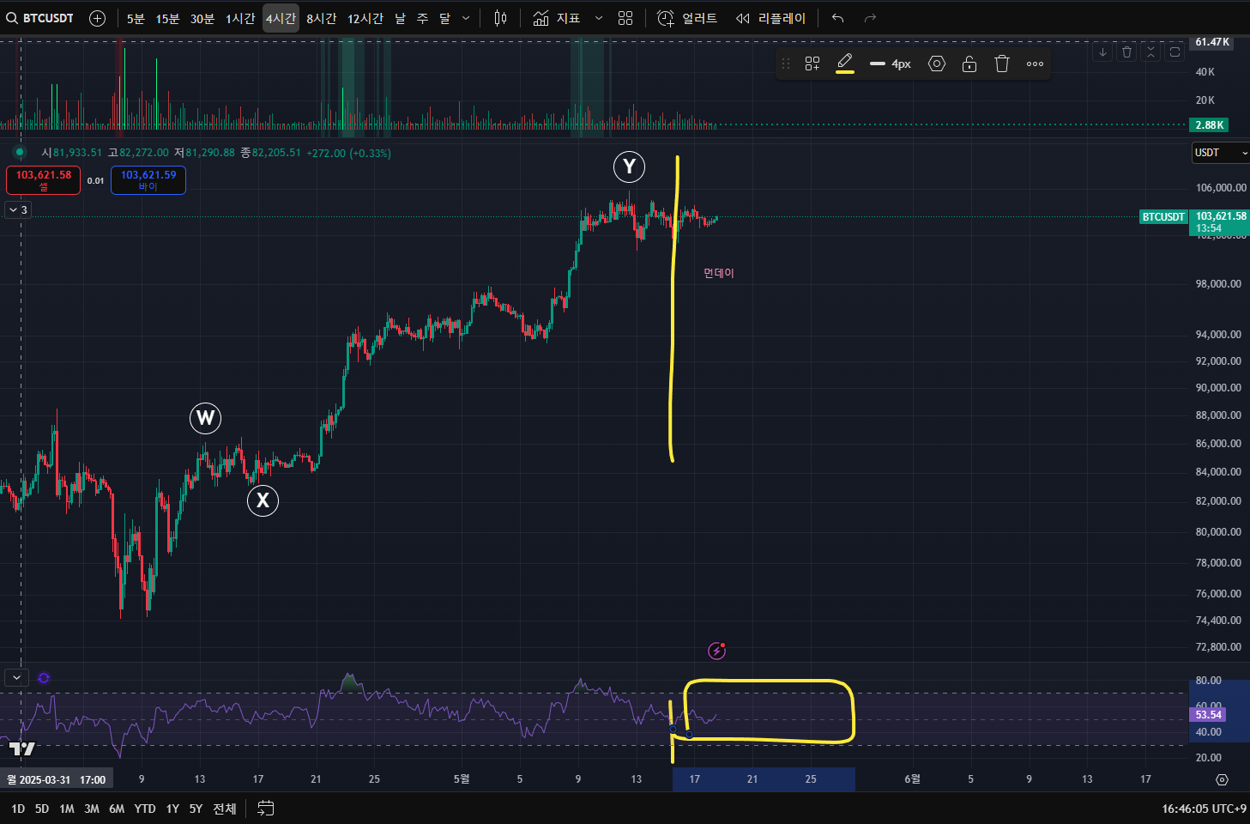Move volume pane down with arrow
1250x824 pixels.
pos(1103,52)
